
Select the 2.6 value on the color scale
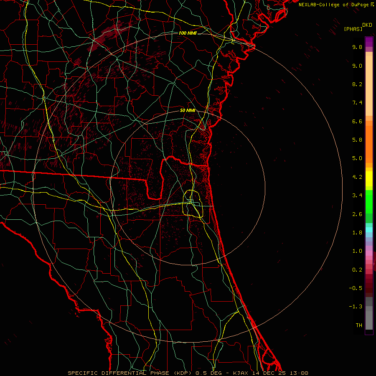357,214
